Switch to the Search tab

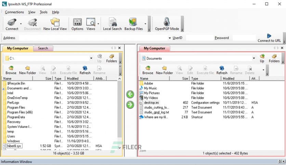[43, 48]
